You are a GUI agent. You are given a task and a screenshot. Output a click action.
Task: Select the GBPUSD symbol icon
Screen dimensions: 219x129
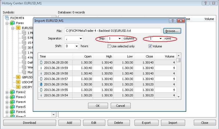pos(18,77)
